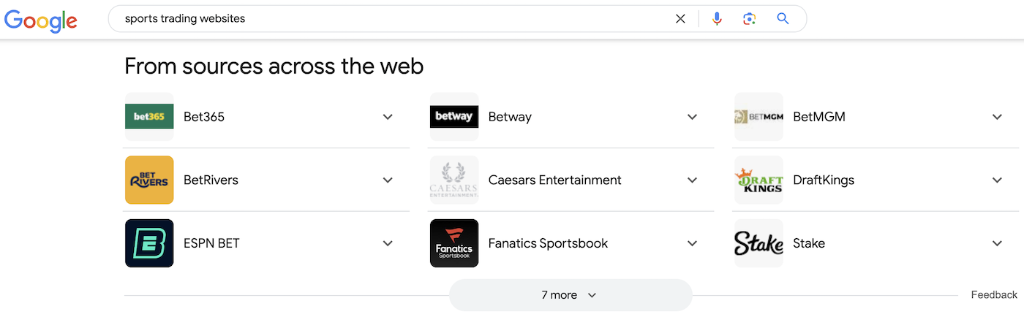Open the Feedback link
The image size is (1024, 317).
tap(993, 295)
